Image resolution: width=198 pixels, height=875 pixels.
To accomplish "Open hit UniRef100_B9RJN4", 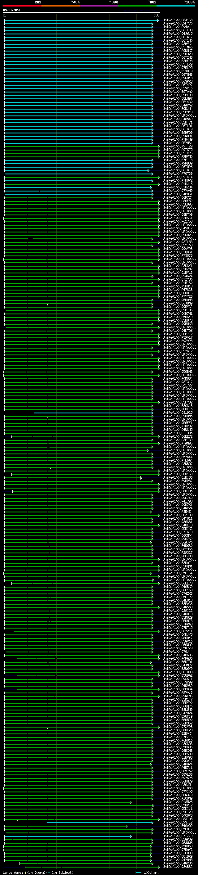I will tap(178, 109).
